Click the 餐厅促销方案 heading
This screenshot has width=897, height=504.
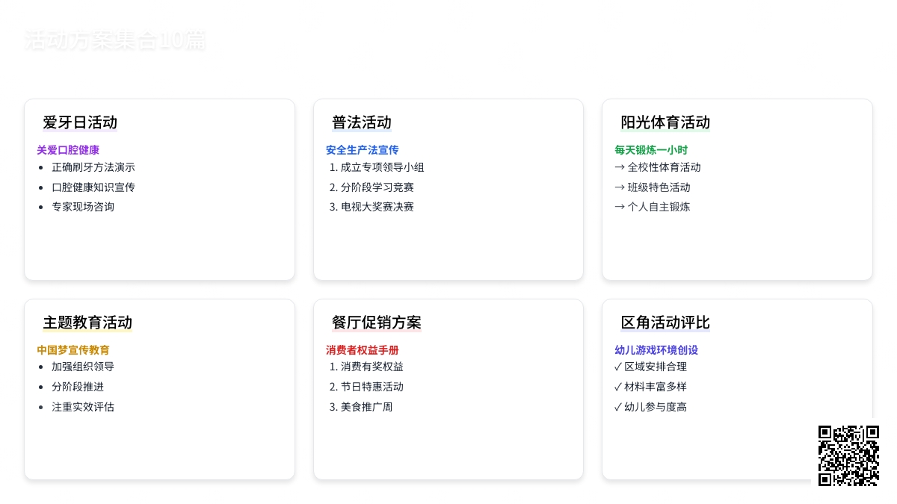pyautogui.click(x=377, y=323)
